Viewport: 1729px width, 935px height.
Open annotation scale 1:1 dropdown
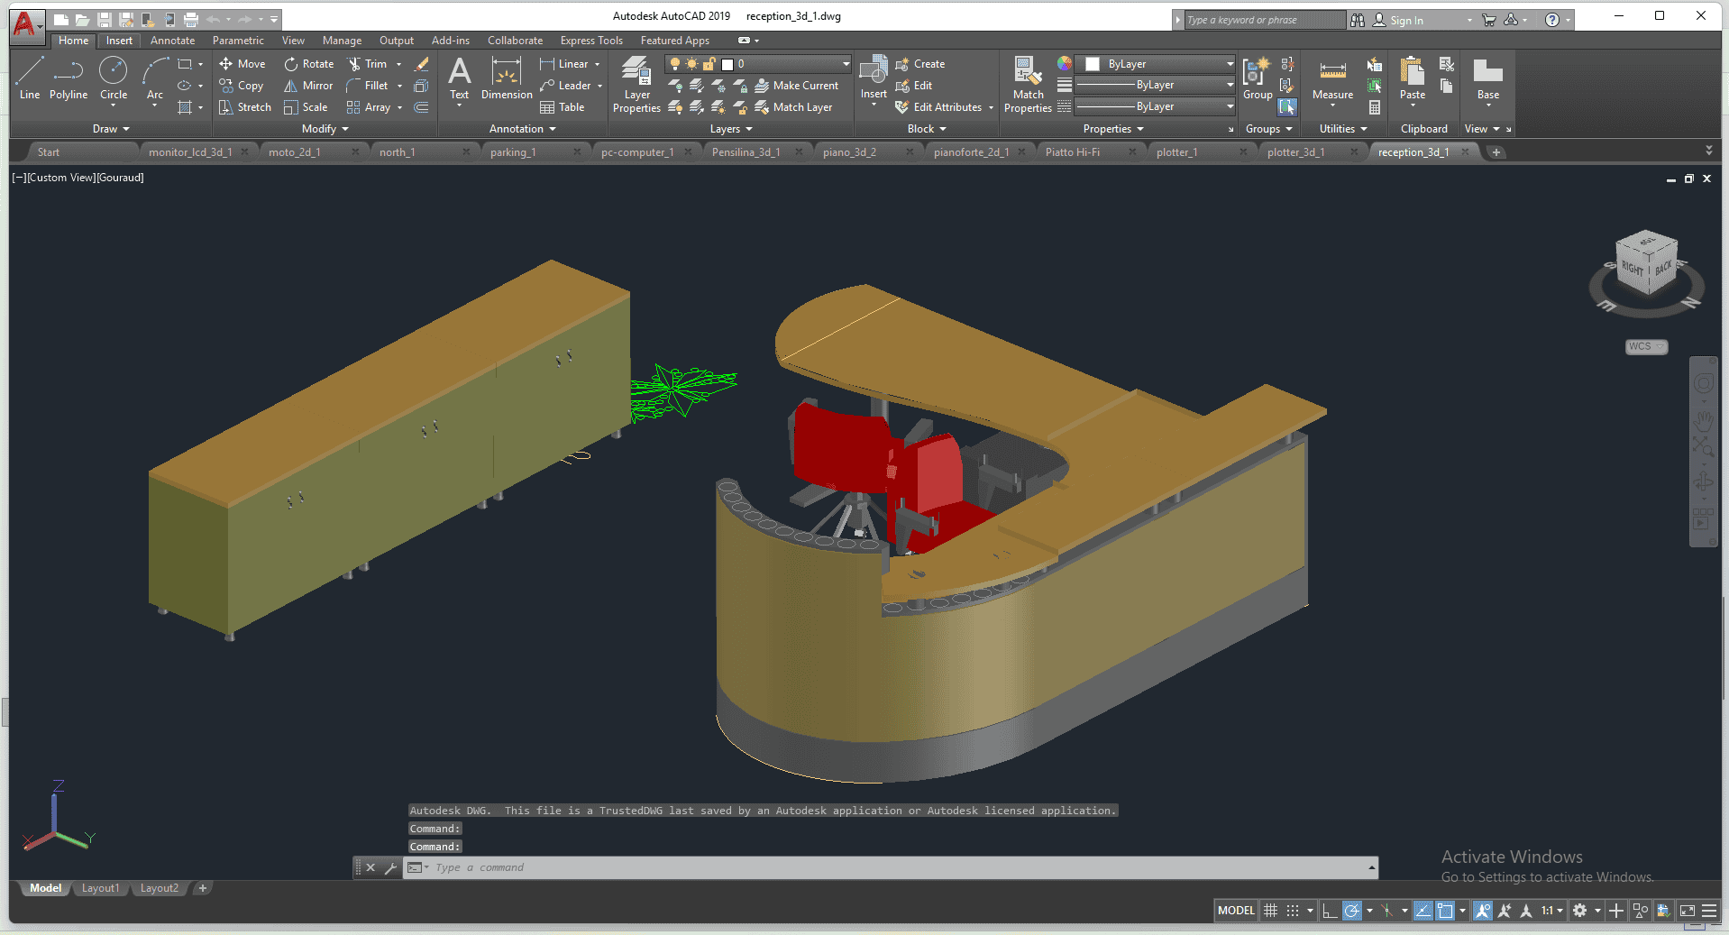pos(1551,911)
